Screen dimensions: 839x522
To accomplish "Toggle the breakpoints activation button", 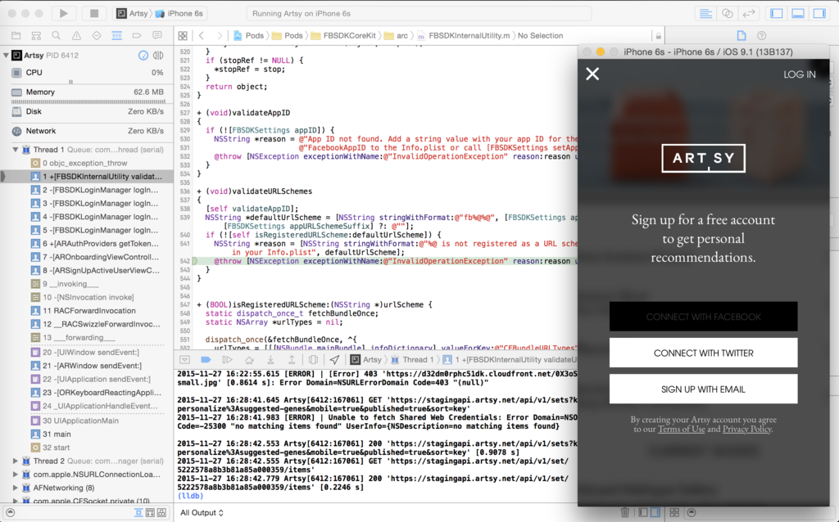I will coord(206,359).
